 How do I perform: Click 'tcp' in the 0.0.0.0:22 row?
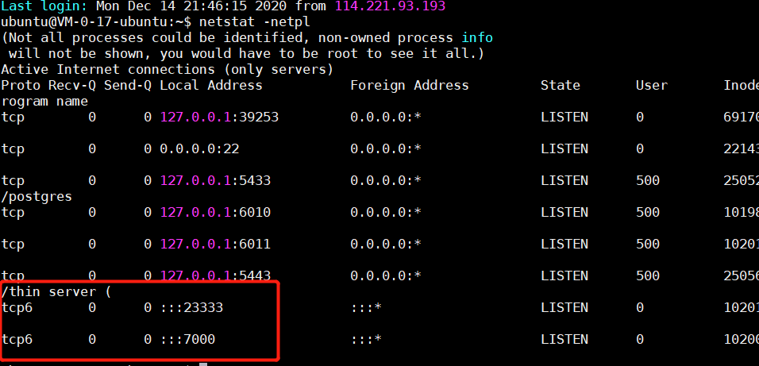pos(13,148)
